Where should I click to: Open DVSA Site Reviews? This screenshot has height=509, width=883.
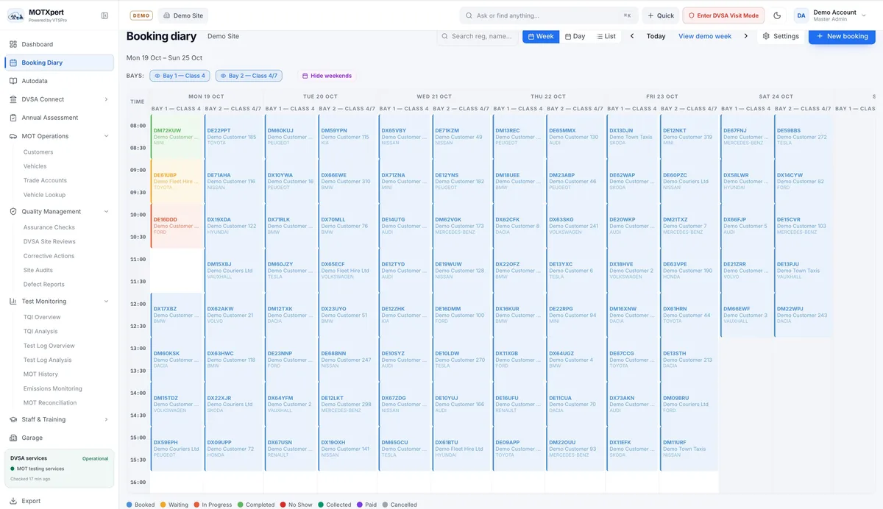[x=49, y=241]
